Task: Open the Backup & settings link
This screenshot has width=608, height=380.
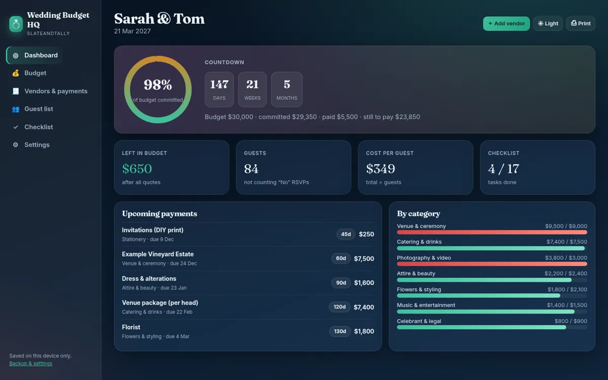Action: point(30,363)
